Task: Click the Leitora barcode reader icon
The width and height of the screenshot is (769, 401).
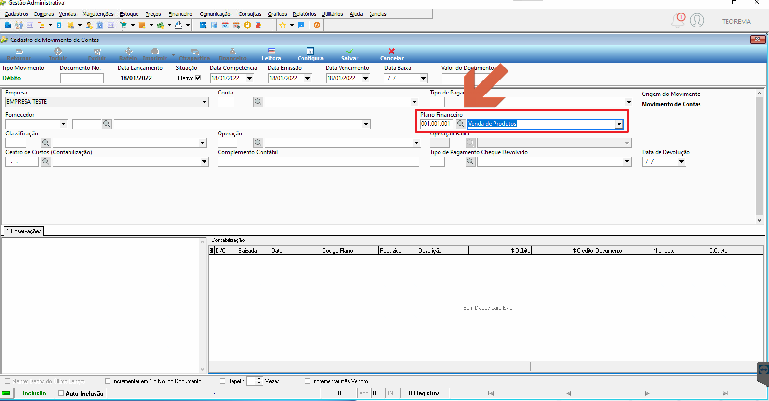Action: pos(272,51)
